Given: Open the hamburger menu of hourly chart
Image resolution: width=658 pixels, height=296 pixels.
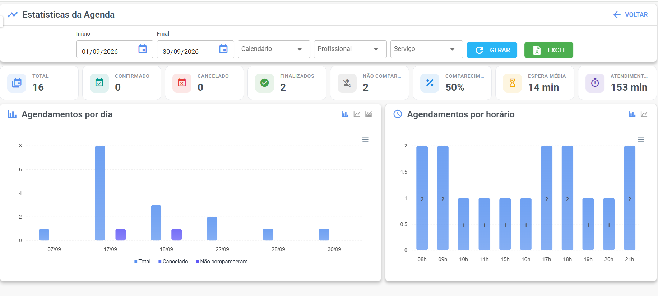Looking at the screenshot, I should coord(641,139).
